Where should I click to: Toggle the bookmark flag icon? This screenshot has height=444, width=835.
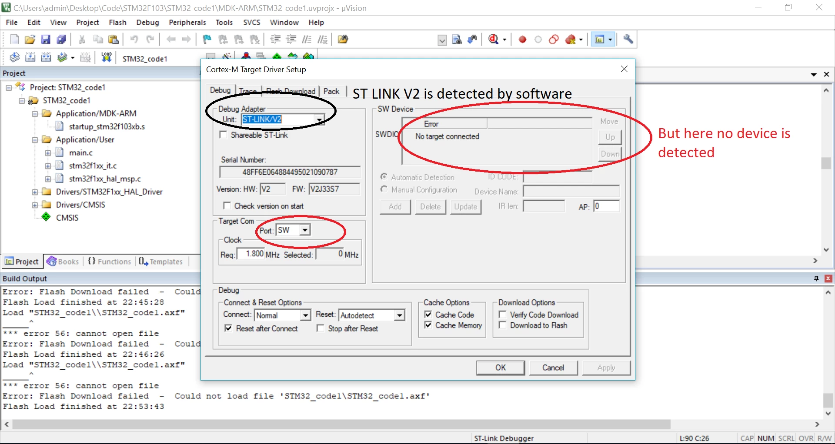coord(207,40)
